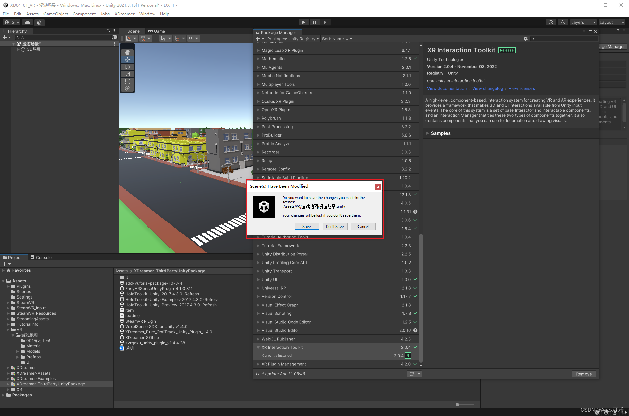Open the GameObject menu
629x416 pixels.
[x=56, y=14]
